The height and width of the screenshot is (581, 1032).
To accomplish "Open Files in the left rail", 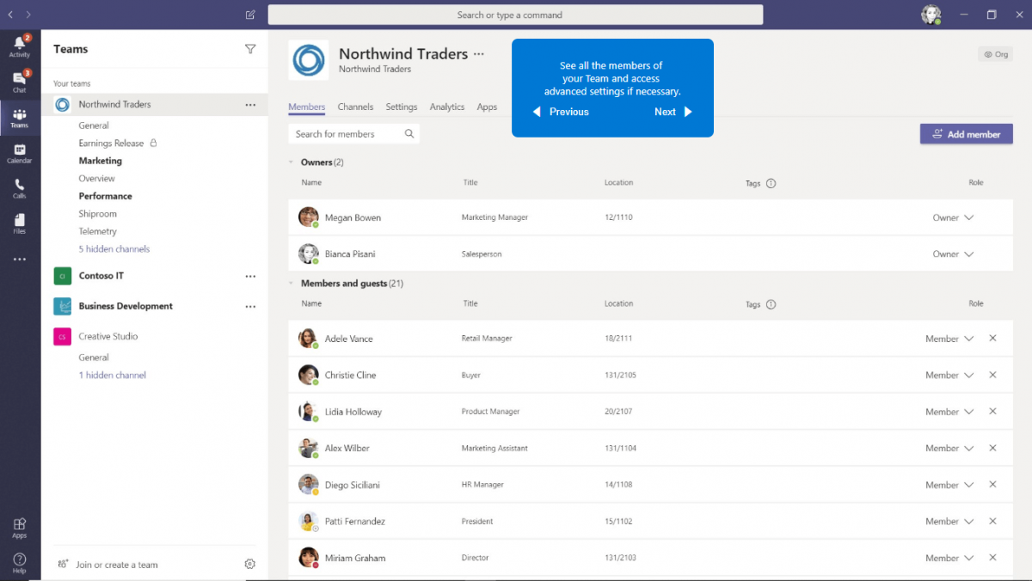I will pos(19,223).
